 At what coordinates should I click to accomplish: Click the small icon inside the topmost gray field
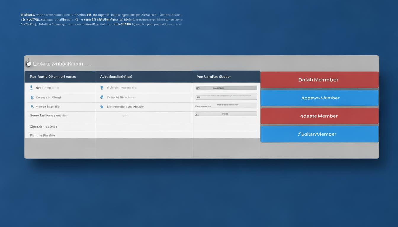(x=198, y=88)
